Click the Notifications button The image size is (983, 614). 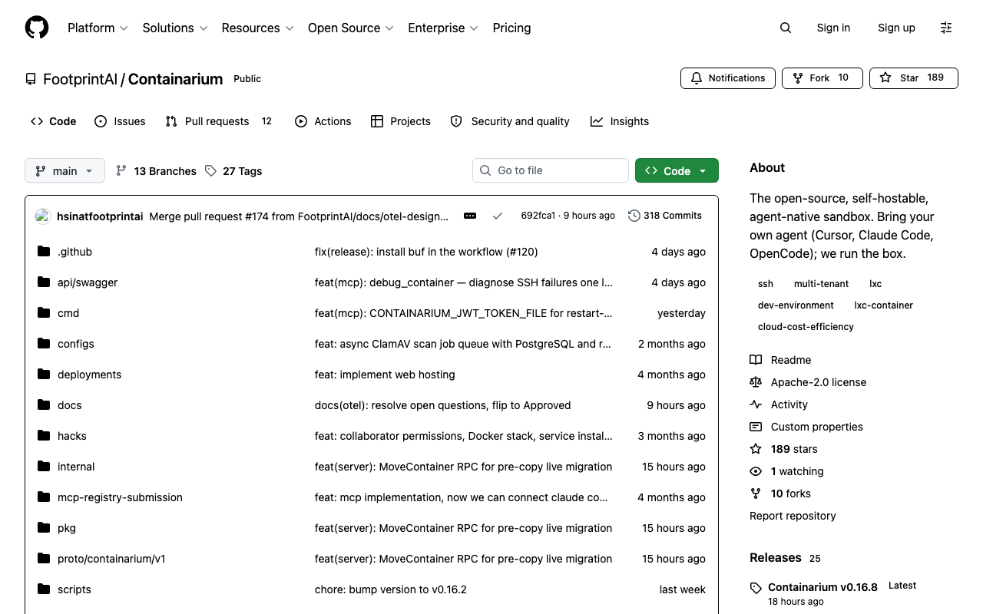[x=728, y=78]
